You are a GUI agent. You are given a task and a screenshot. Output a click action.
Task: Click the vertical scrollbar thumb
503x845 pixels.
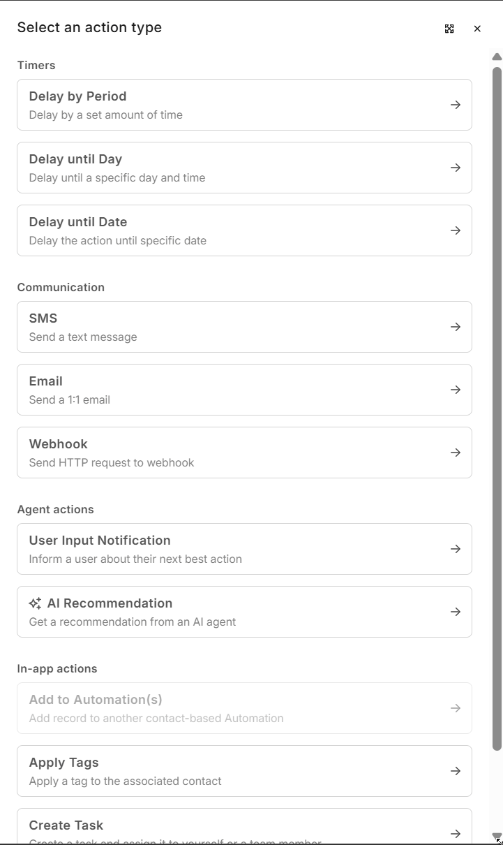tap(497, 409)
